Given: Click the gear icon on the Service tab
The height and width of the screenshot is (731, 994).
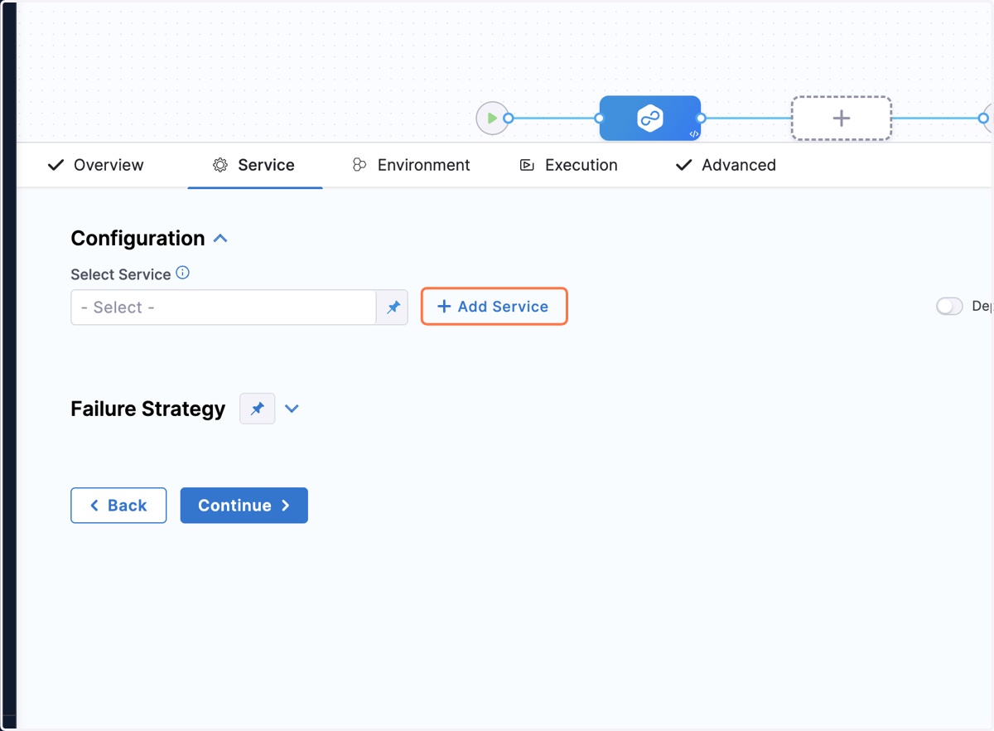Looking at the screenshot, I should (x=220, y=165).
